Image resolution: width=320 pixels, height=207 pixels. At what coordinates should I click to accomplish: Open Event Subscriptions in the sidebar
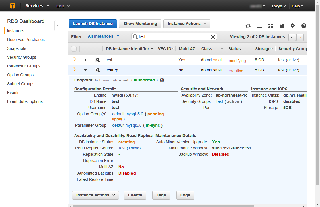point(25,101)
